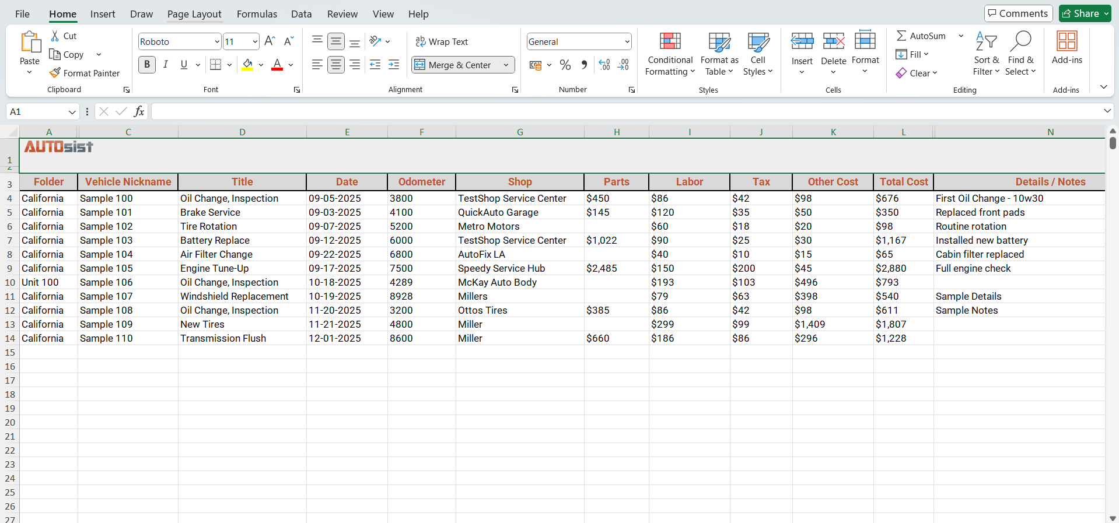
Task: Click the Accounting Number Format icon
Action: tap(536, 65)
